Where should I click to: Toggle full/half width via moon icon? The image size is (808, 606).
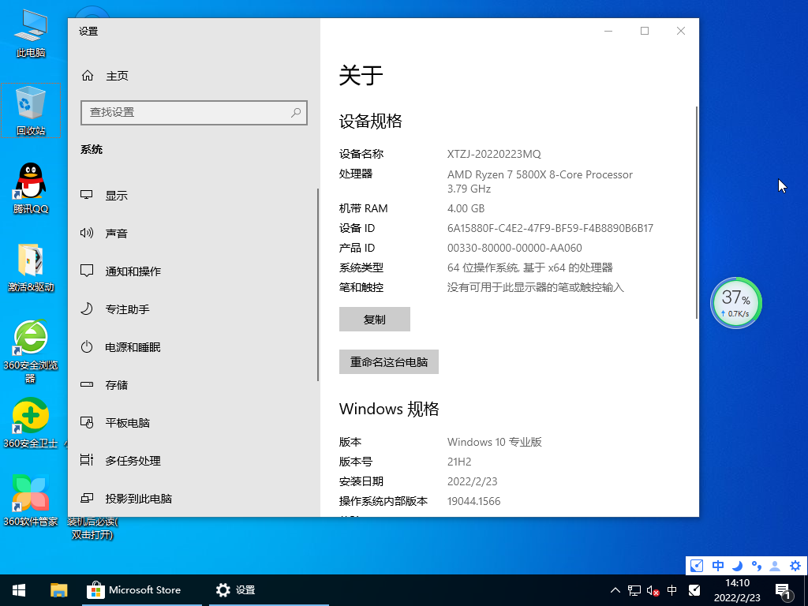click(736, 566)
